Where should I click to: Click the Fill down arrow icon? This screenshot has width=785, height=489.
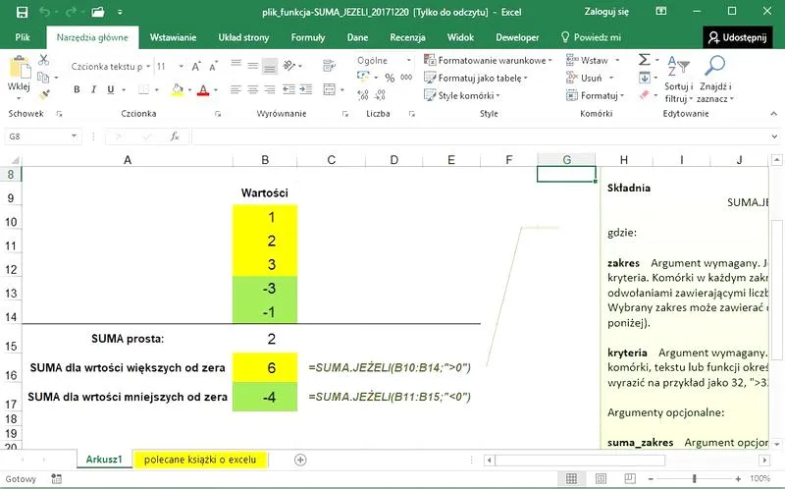[645, 78]
